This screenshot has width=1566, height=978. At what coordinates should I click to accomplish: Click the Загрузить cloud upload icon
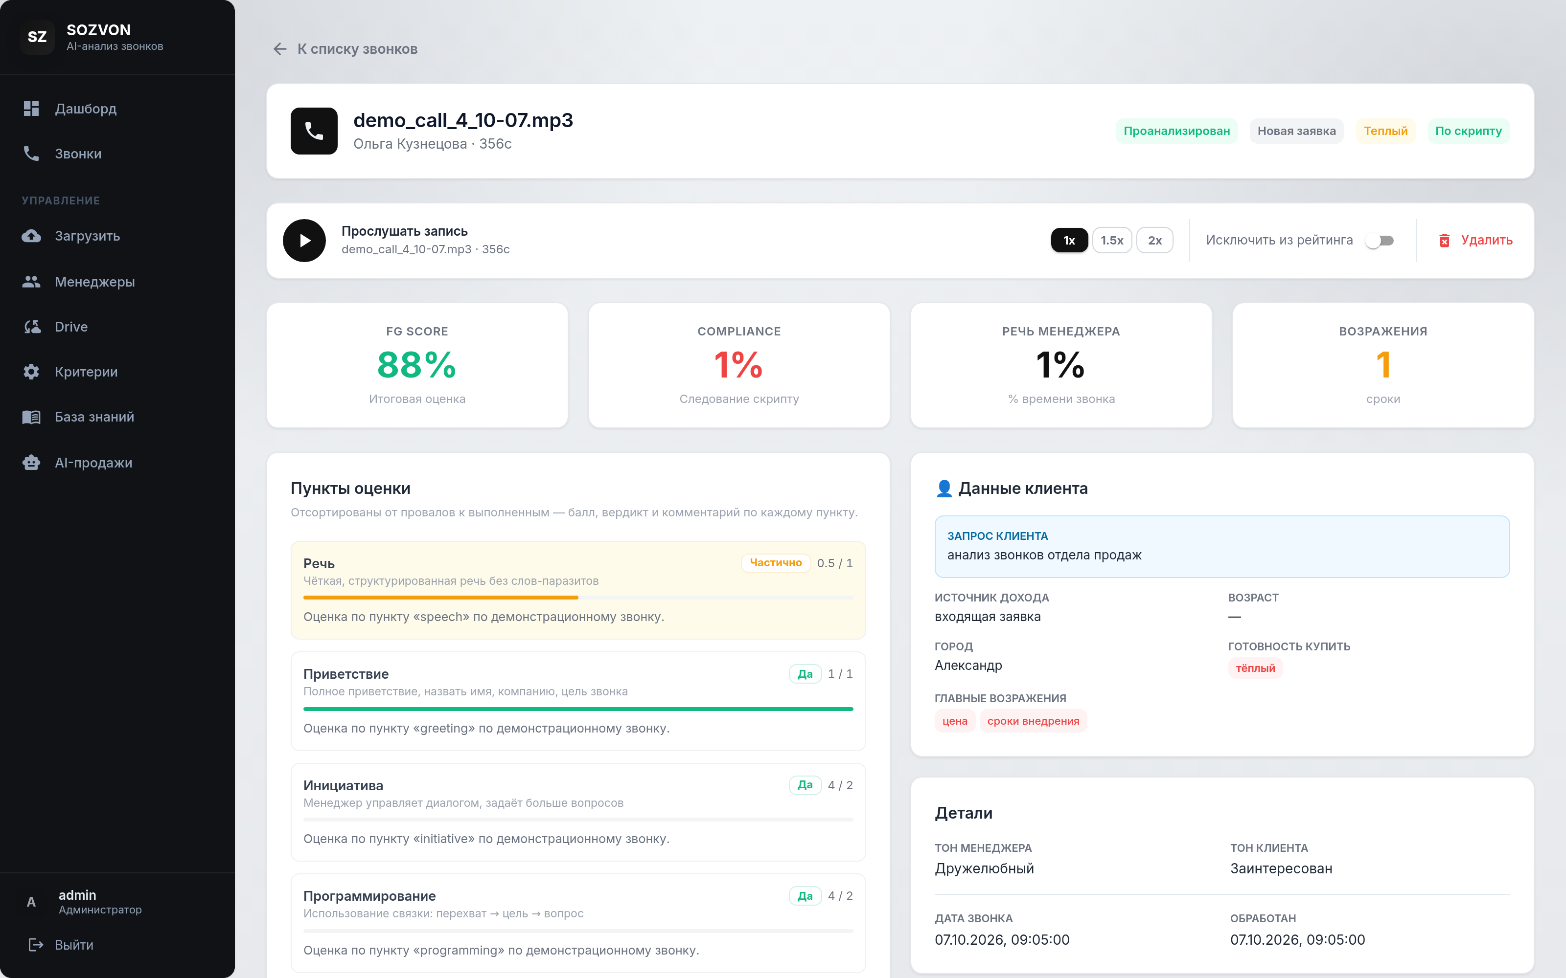pos(31,236)
